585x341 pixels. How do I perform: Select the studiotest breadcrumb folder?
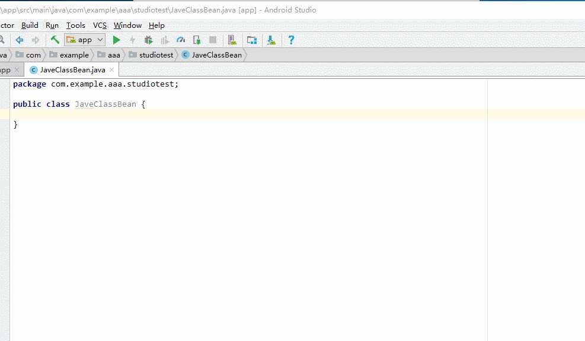(151, 55)
